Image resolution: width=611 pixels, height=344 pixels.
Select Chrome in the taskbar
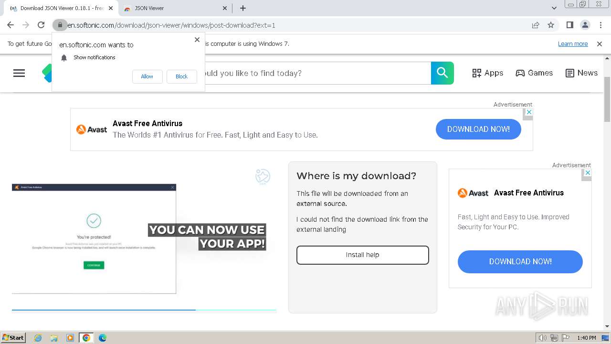pyautogui.click(x=86, y=338)
